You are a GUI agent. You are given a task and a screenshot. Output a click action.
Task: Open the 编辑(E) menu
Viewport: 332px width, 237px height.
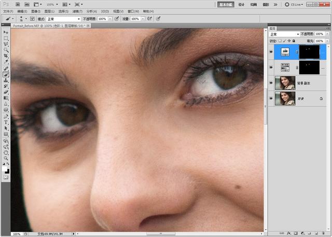pyautogui.click(x=22, y=11)
